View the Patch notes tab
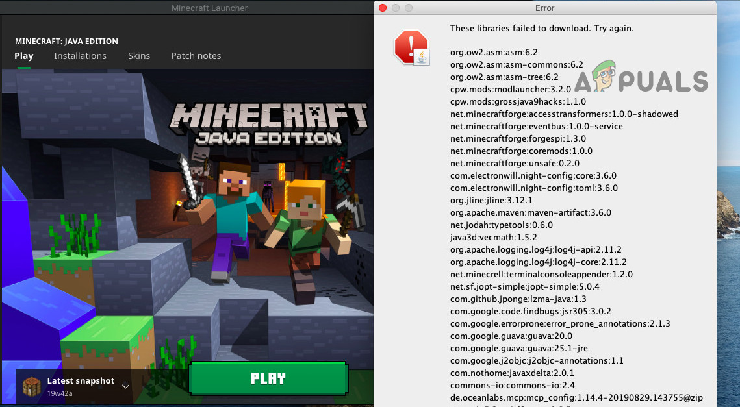Screen dimensions: 740x407 pyautogui.click(x=196, y=56)
